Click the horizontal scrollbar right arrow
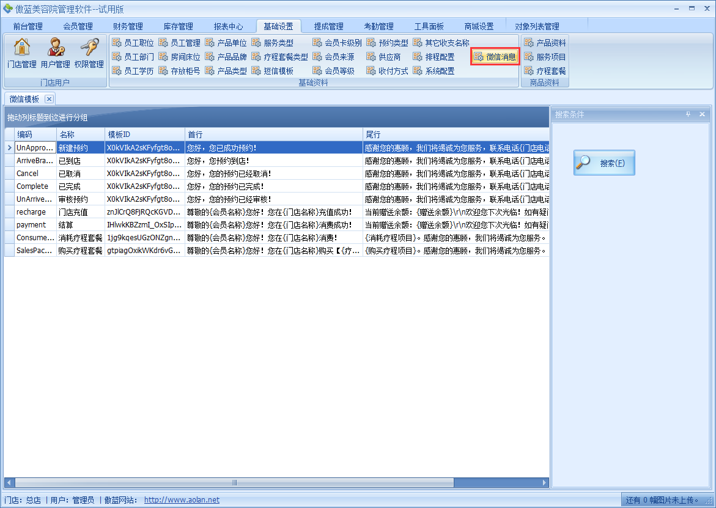This screenshot has height=508, width=716. pos(545,483)
